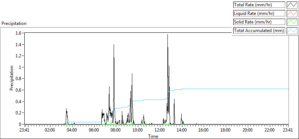299x139 pixels.
Task: Select the Liquid Rate (mm/hr) legend label
Action: pos(259,13)
